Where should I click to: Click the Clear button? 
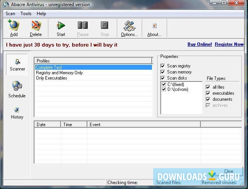pyautogui.click(x=229, y=171)
